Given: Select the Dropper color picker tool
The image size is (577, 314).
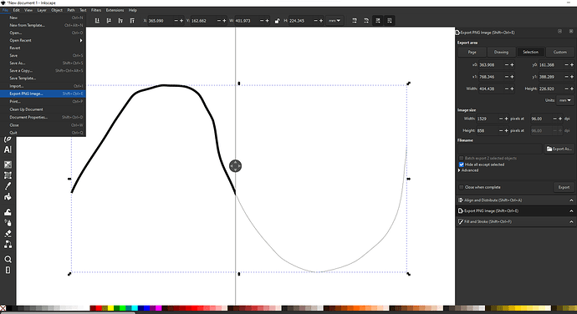Looking at the screenshot, I should (x=8, y=186).
